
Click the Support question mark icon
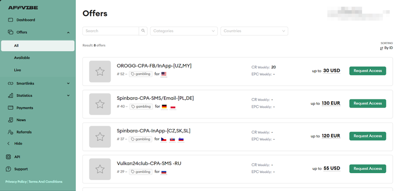pos(9,169)
